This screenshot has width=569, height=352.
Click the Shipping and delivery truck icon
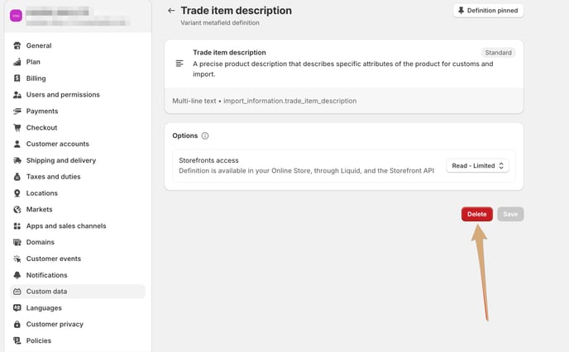[17, 160]
